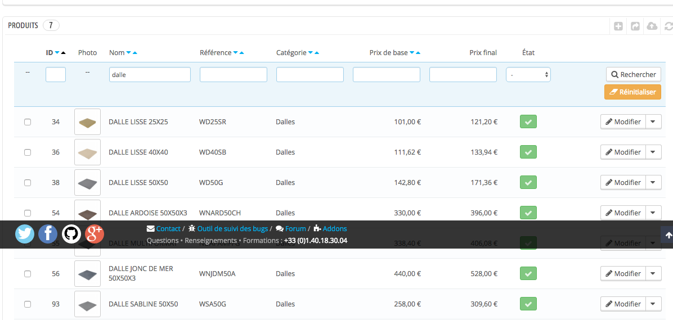This screenshot has width=673, height=320.
Task: Sort Nom column descending
Action: point(128,53)
